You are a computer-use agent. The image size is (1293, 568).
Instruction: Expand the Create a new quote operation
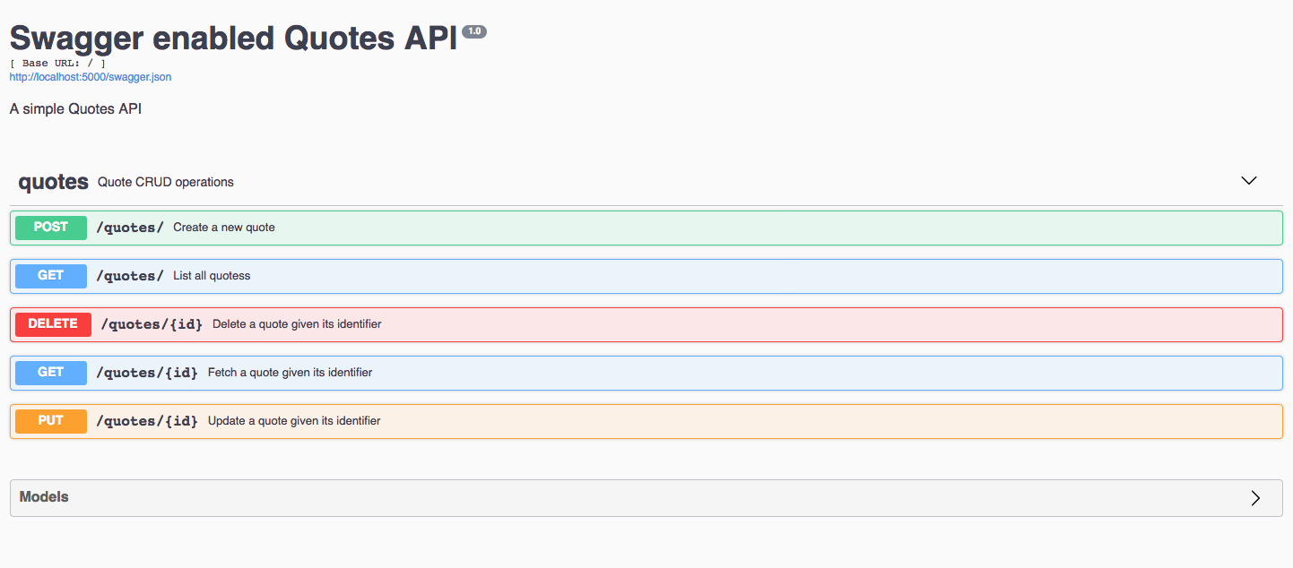click(224, 228)
